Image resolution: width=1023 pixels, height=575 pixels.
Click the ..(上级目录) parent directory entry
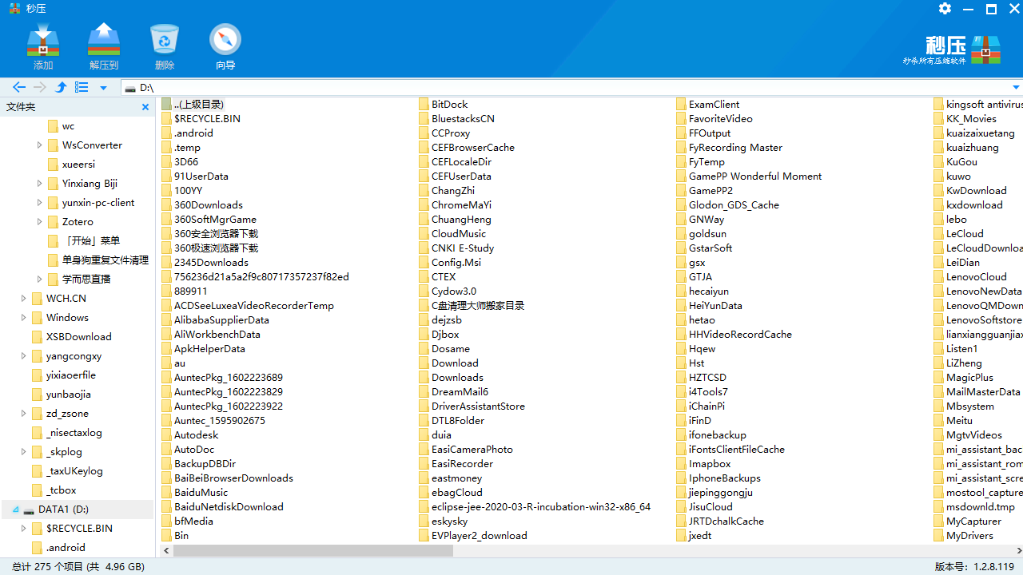pos(198,105)
